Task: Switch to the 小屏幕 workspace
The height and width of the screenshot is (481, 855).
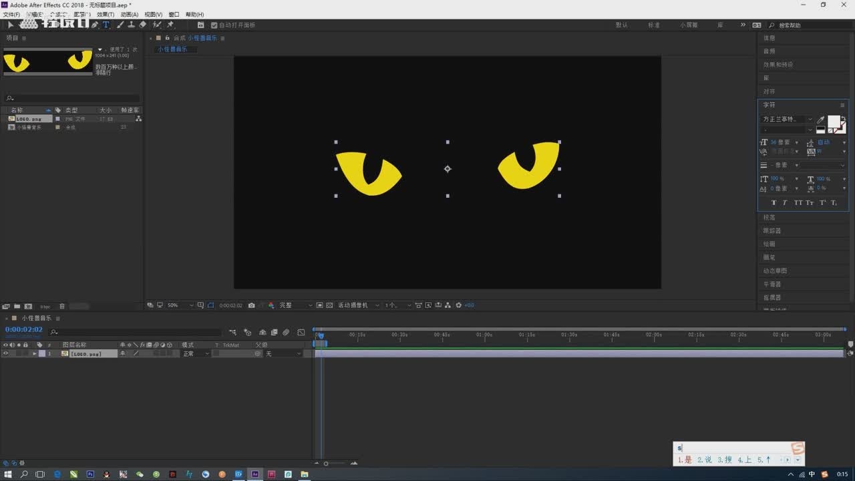Action: coord(689,25)
